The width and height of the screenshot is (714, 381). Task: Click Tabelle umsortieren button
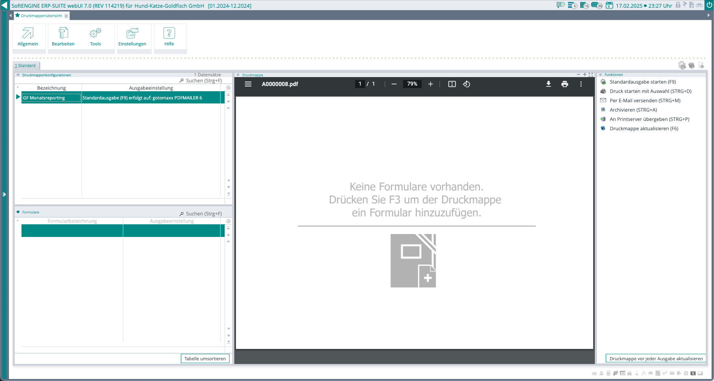point(205,359)
